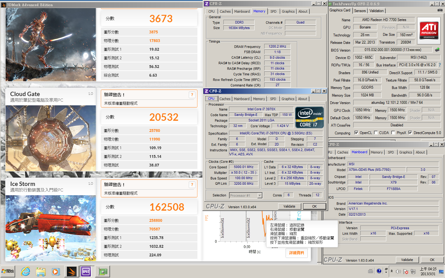Click the Driver Version atiumdag value
The height and width of the screenshot is (278, 445).
[x=397, y=103]
